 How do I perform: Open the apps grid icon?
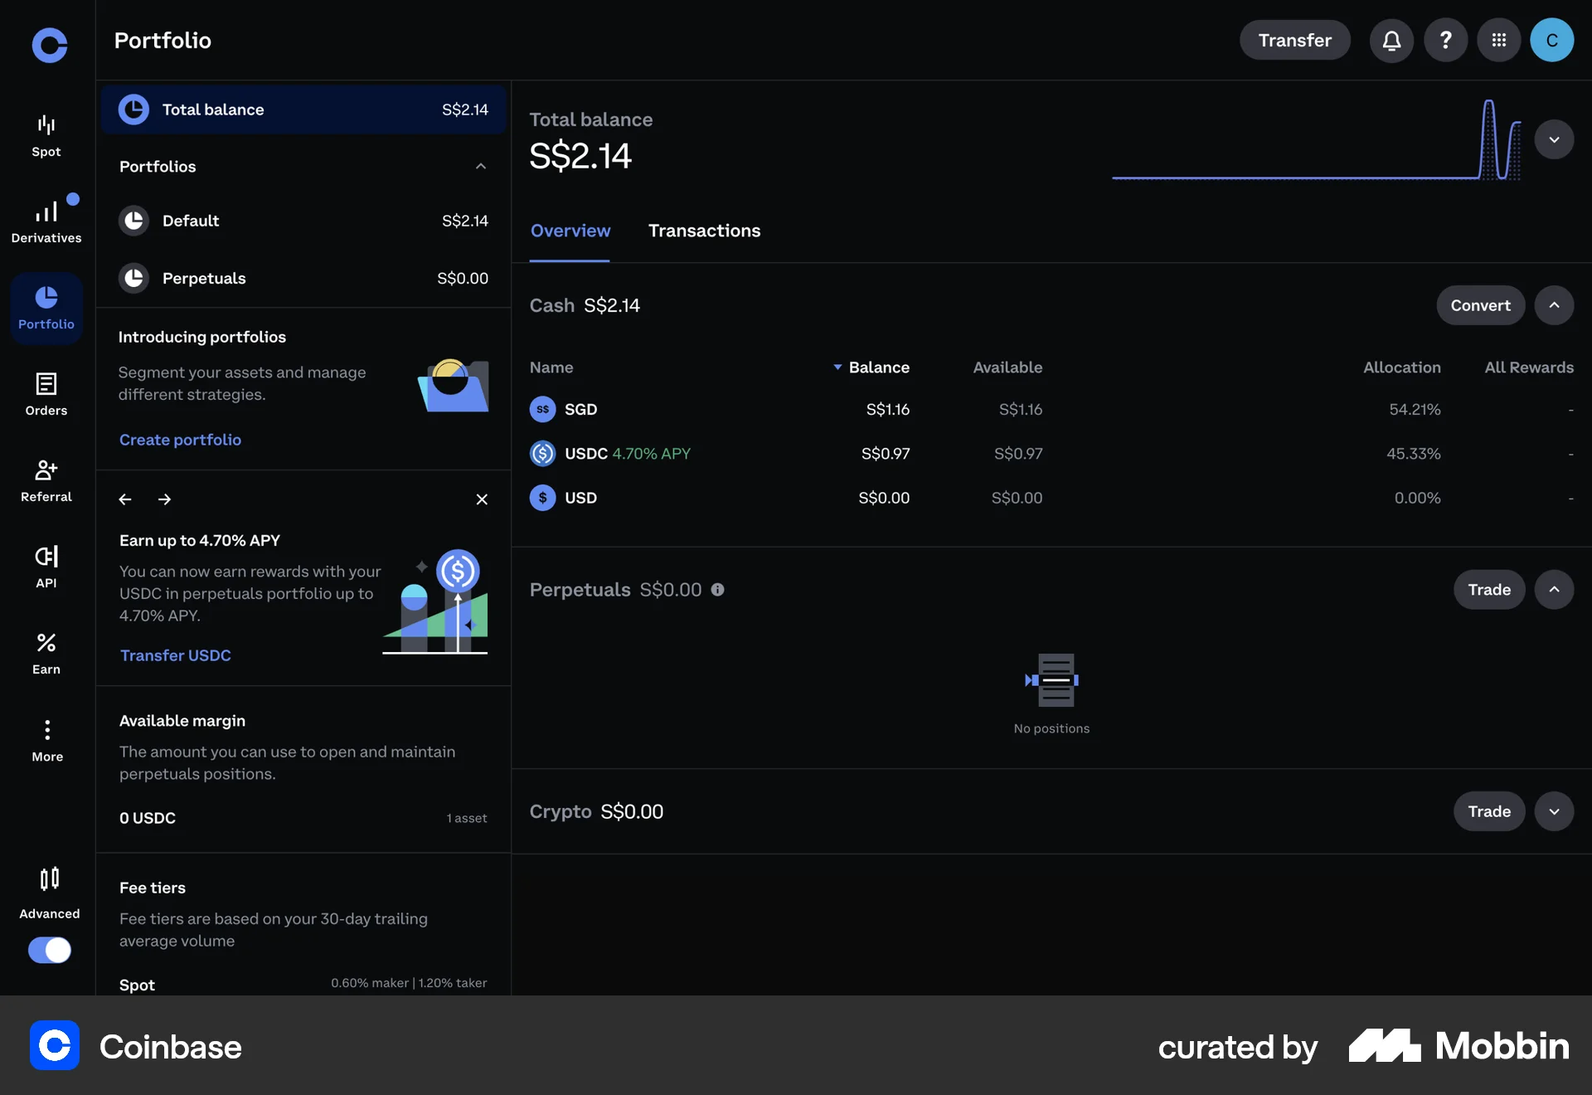tap(1499, 40)
